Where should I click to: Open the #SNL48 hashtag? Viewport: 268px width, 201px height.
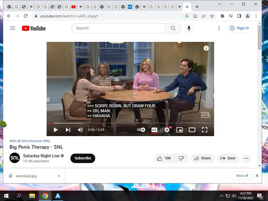pos(15,141)
